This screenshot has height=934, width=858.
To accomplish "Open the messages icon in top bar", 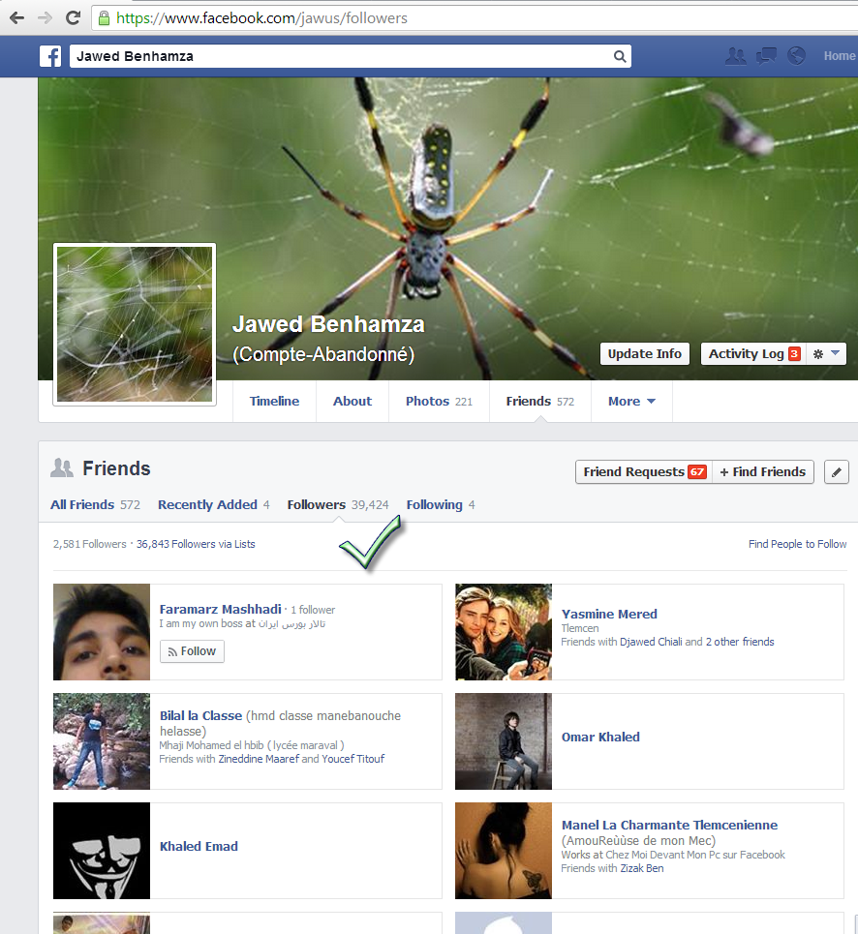I will point(766,56).
